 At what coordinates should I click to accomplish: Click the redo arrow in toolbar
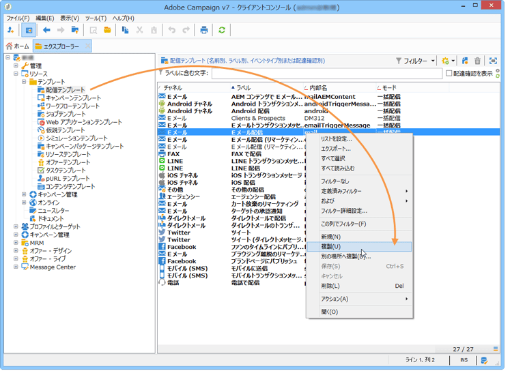[186, 30]
